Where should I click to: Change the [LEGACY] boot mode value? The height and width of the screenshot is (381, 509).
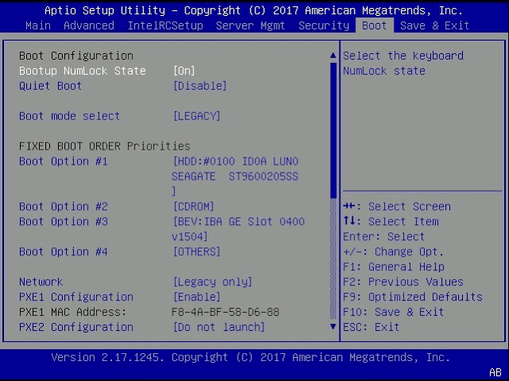coord(196,116)
